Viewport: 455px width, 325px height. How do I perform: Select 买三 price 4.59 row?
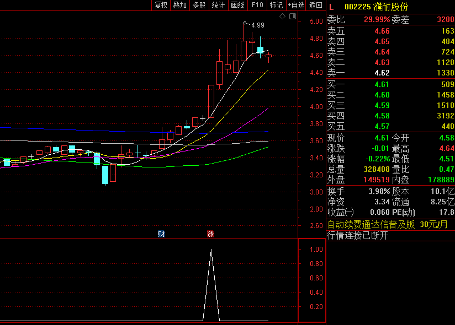390,105
